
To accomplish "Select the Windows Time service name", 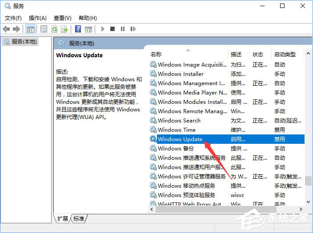I will (177, 130).
